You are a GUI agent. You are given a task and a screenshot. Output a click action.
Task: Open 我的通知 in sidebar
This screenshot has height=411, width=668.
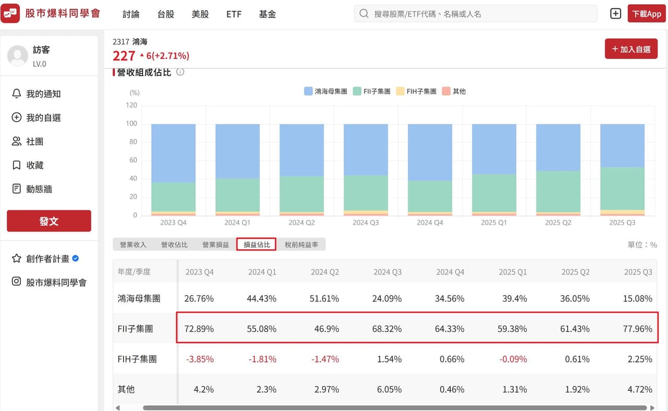[x=44, y=94]
